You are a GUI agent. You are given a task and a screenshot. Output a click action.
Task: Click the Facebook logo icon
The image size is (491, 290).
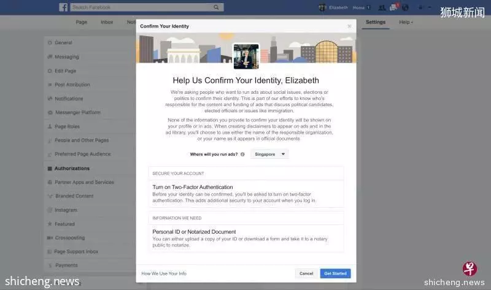click(63, 7)
